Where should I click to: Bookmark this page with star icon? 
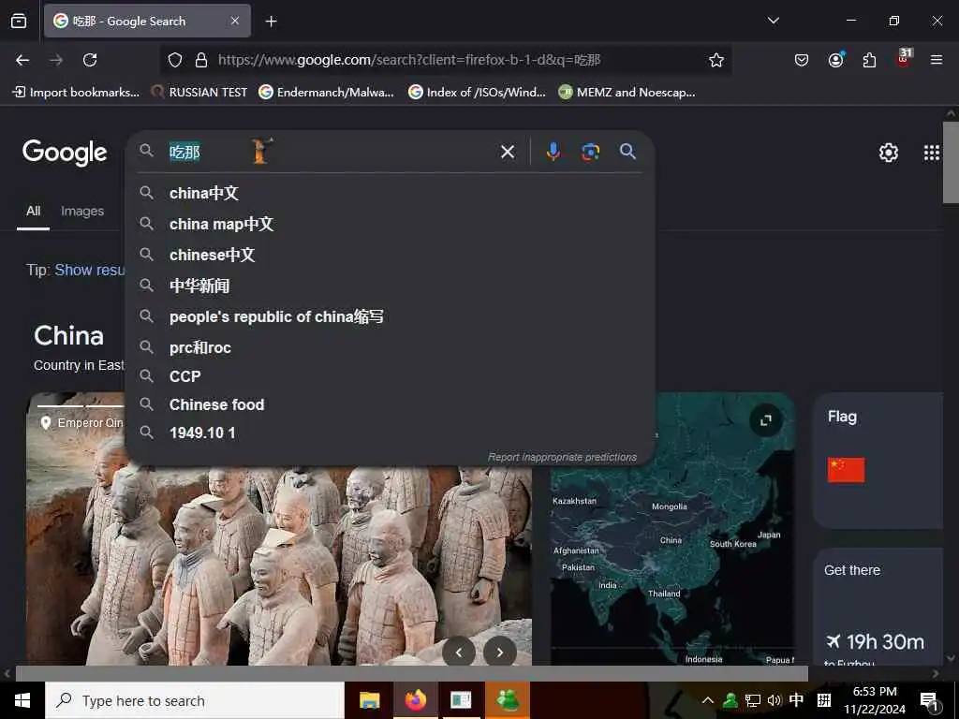[716, 60]
